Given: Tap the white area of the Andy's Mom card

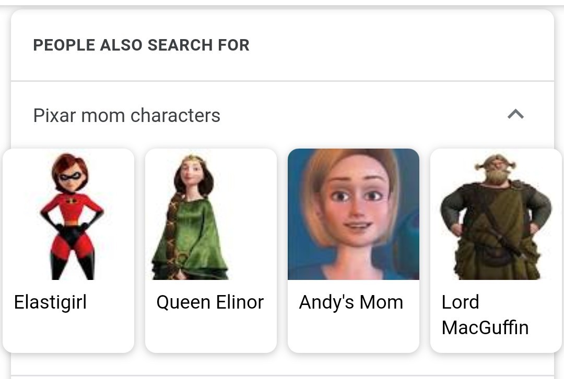Looking at the screenshot, I should click(x=353, y=332).
